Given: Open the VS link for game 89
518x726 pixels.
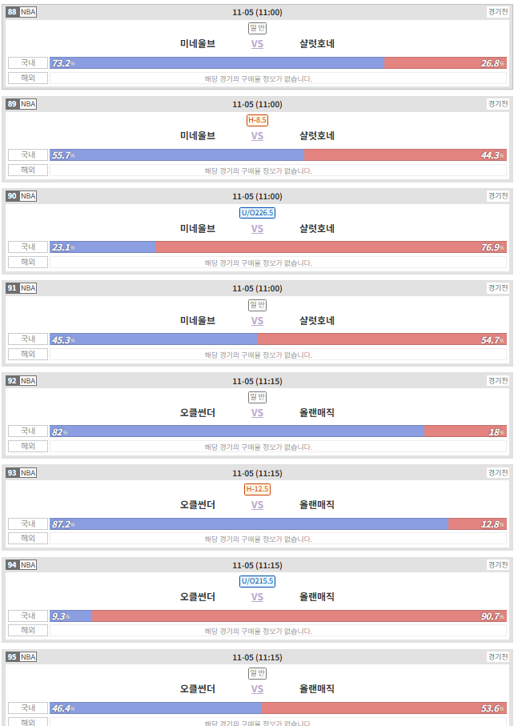Looking at the screenshot, I should tap(257, 136).
